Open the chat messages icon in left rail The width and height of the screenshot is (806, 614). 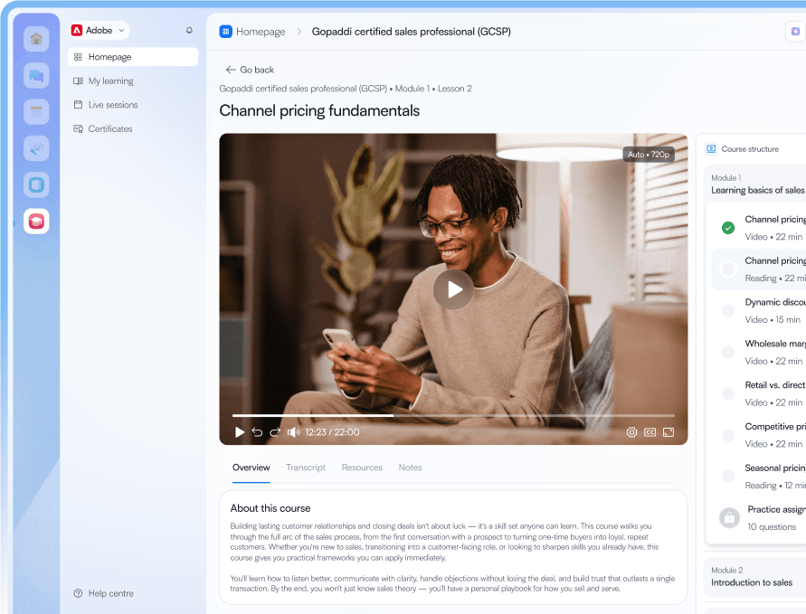(36, 76)
